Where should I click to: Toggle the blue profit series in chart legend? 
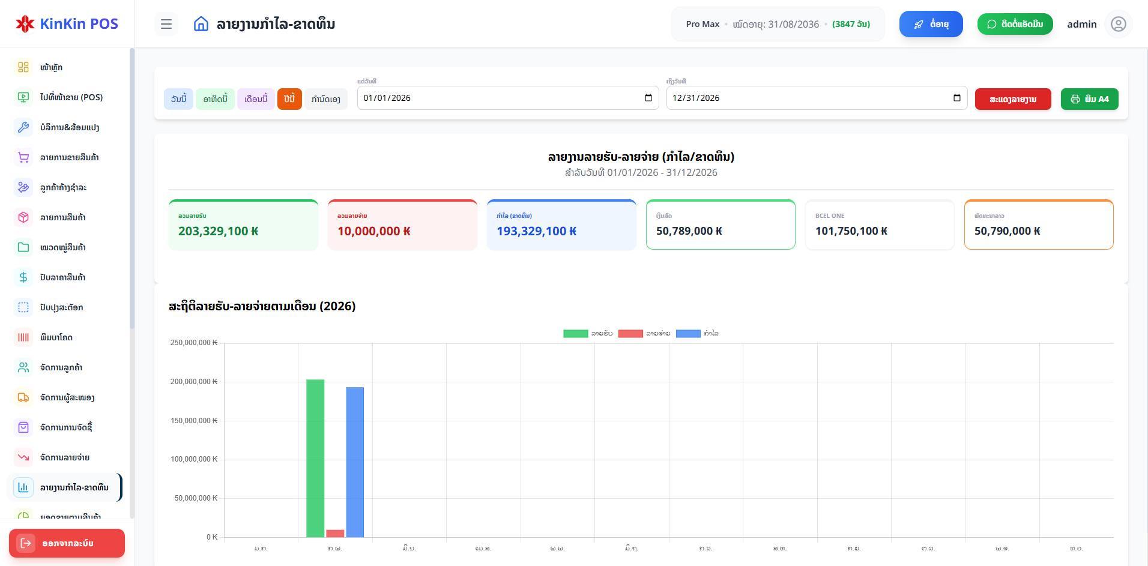(688, 334)
